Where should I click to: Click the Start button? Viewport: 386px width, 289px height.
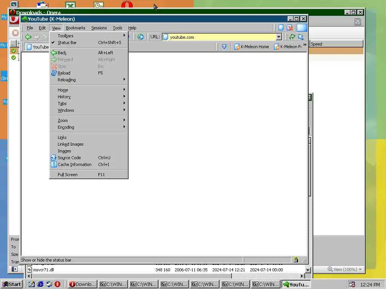point(12,284)
